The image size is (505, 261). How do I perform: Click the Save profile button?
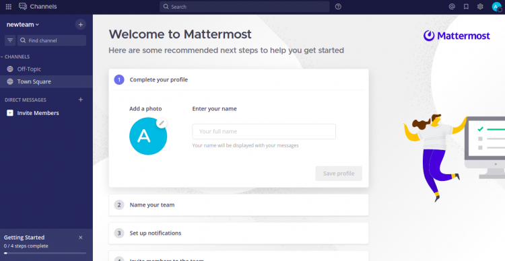[339, 174]
